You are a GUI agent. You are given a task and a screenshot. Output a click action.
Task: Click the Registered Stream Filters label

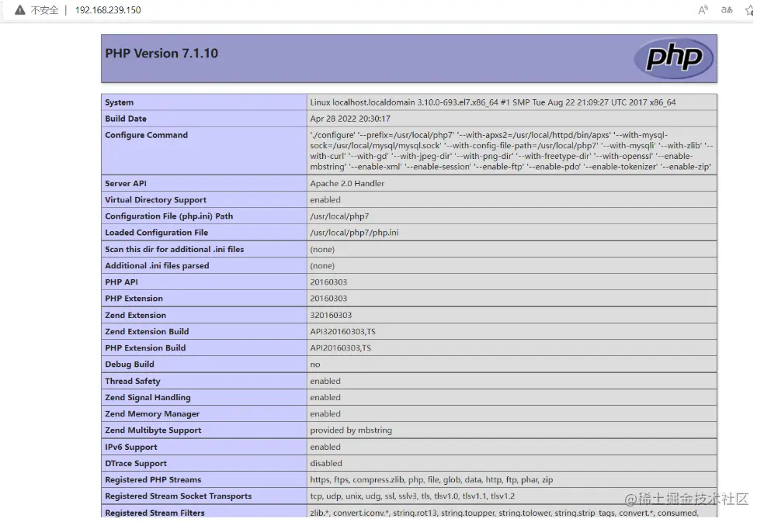pos(155,512)
